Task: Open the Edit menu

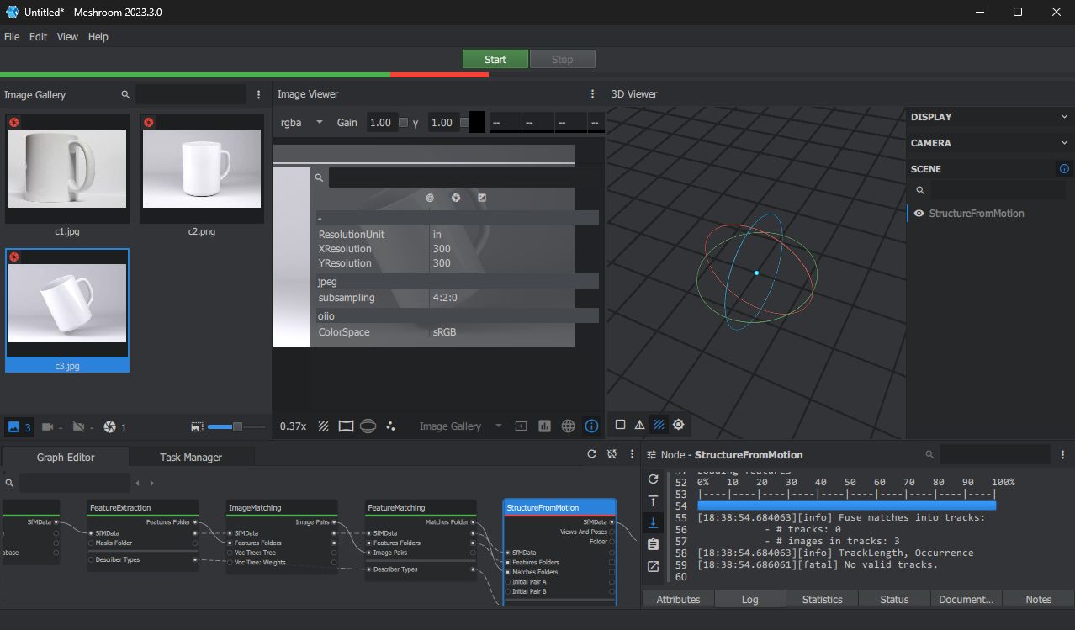Action: tap(38, 37)
